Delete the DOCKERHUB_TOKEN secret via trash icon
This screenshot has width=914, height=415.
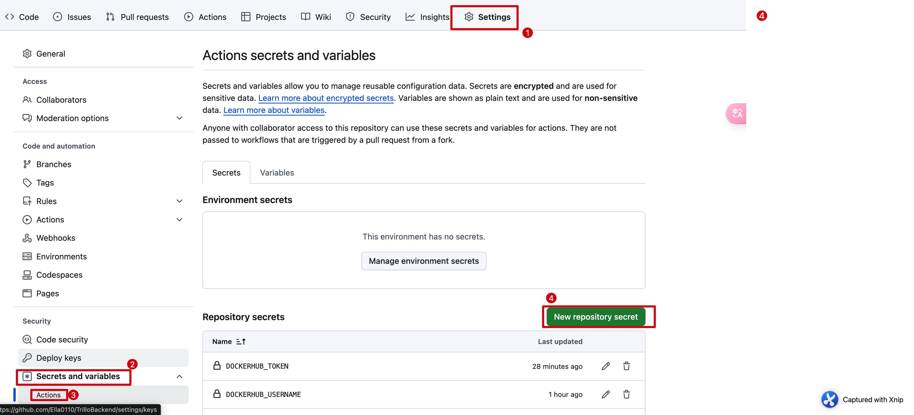626,366
